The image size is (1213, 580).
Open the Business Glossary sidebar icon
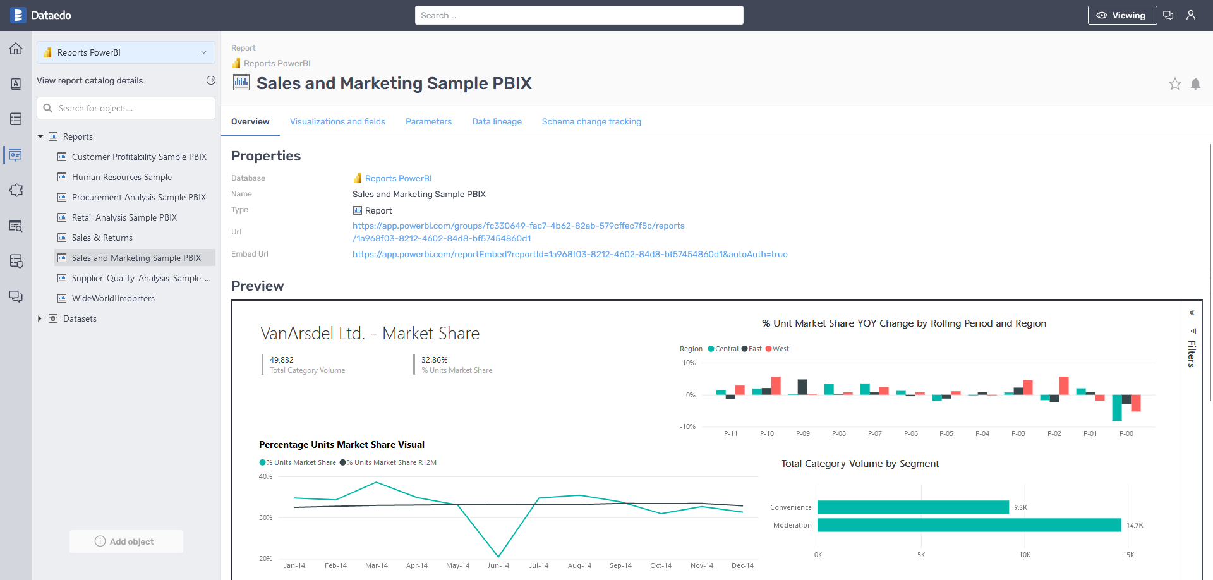tap(16, 84)
